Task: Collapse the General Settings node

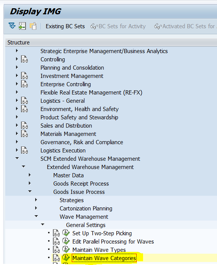Action: 43,224
